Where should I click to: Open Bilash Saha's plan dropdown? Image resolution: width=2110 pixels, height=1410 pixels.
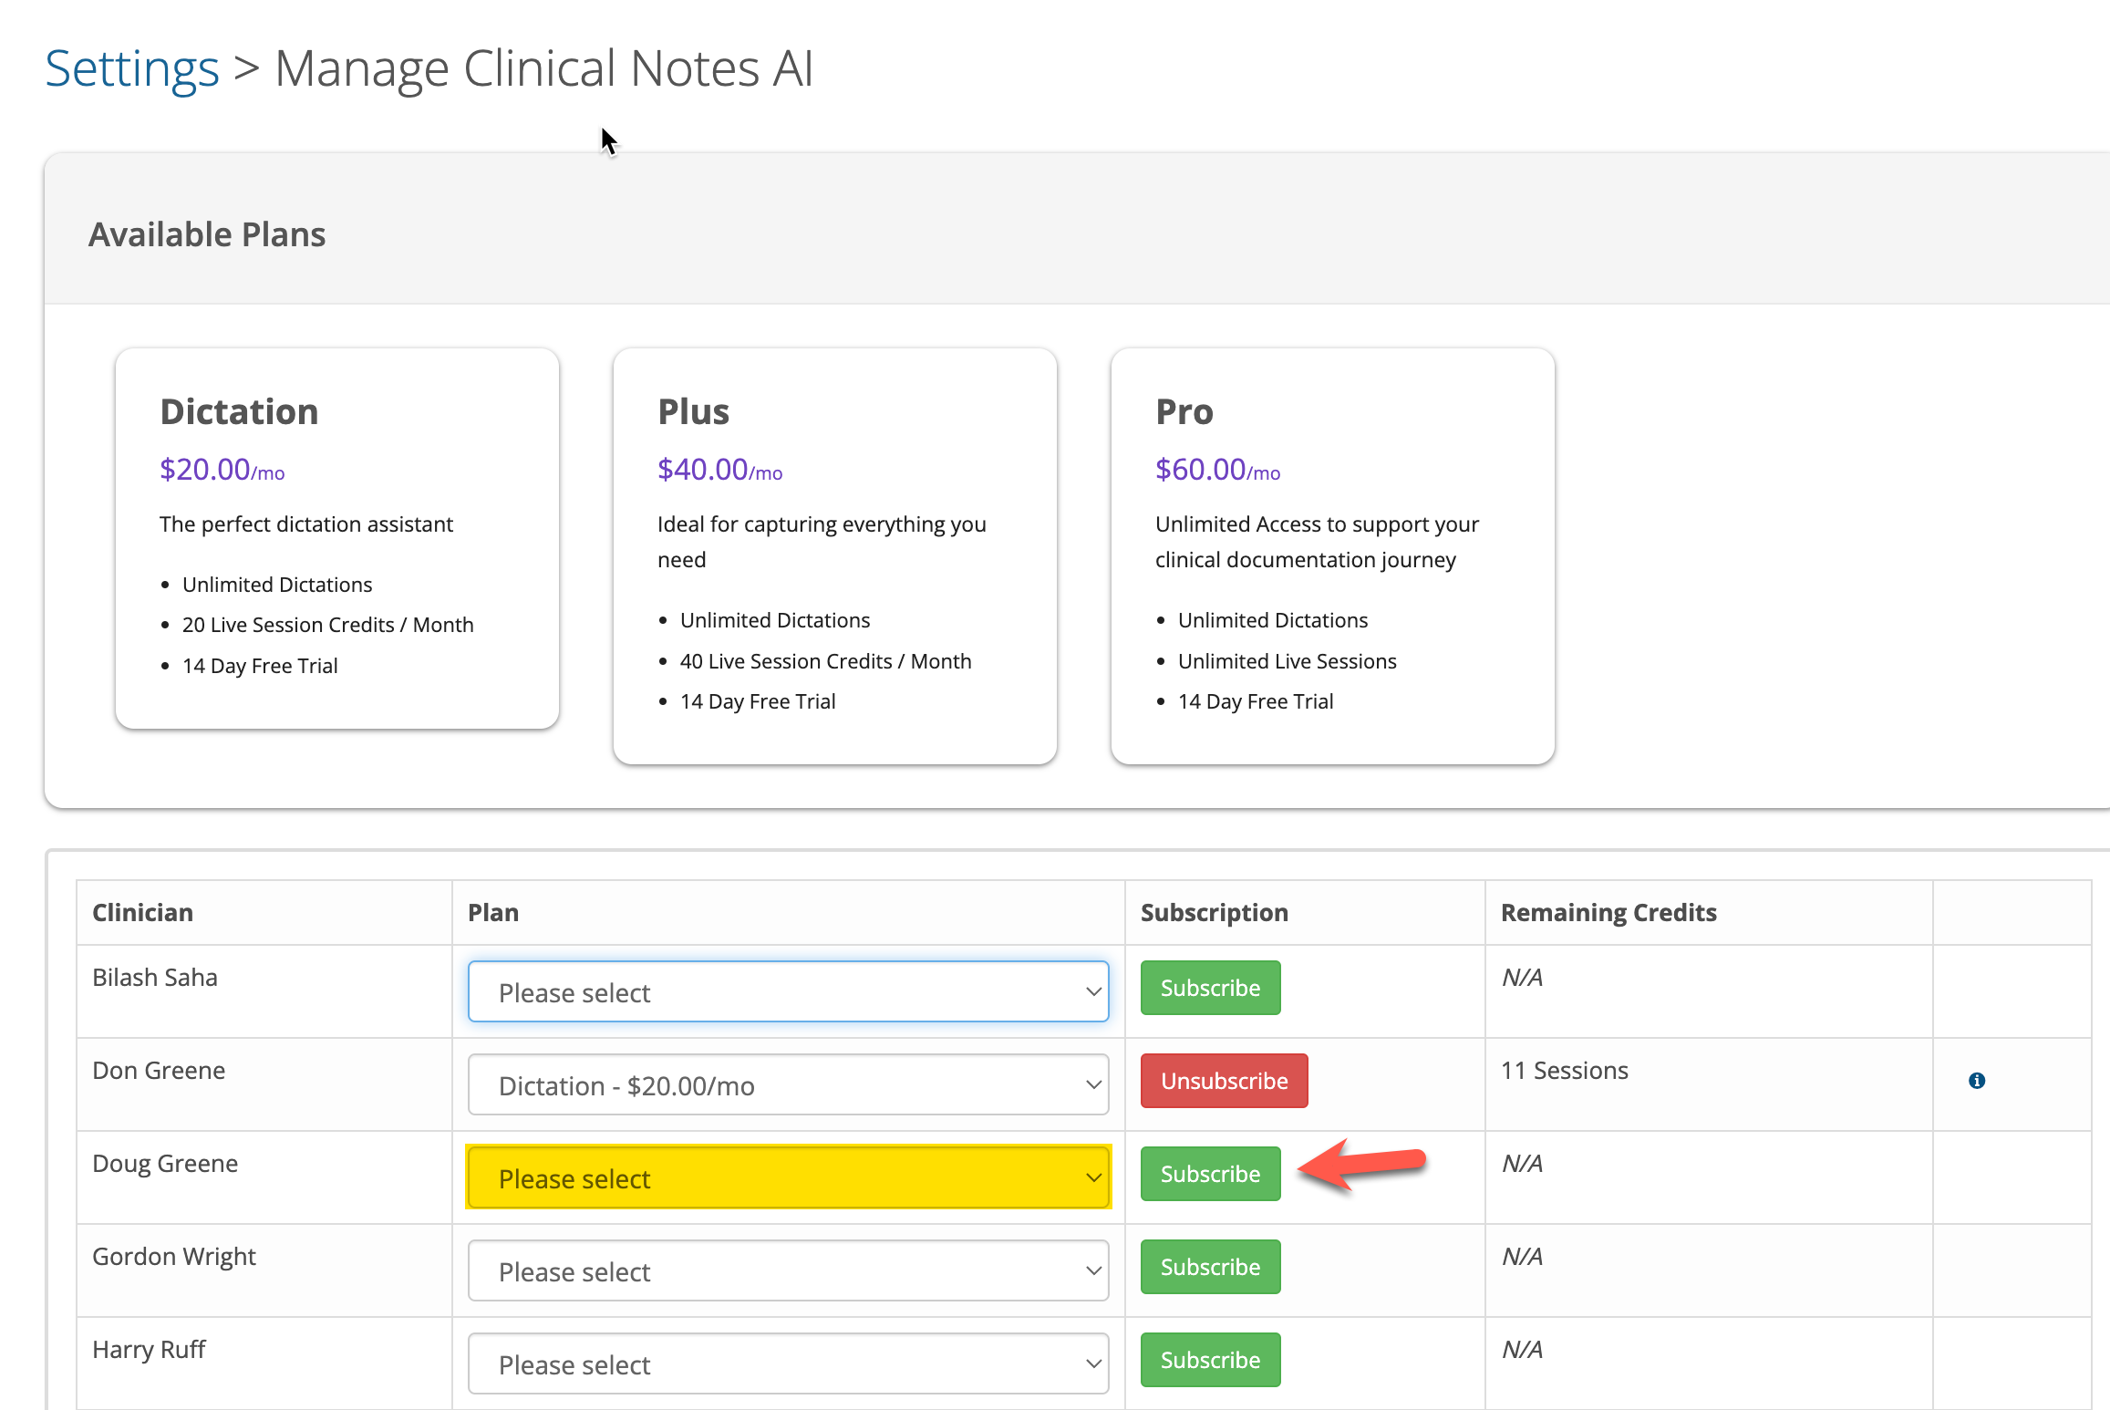pyautogui.click(x=789, y=991)
